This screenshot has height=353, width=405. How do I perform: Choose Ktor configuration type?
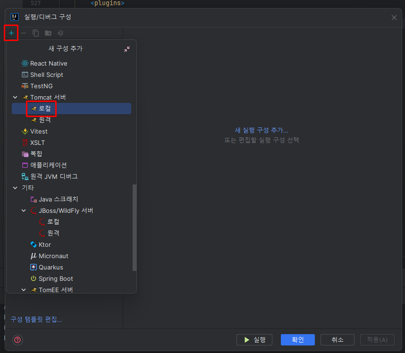tap(45, 244)
